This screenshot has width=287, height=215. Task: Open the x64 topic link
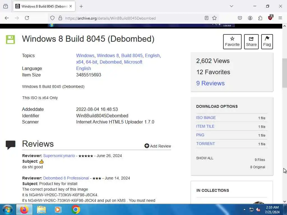(80, 62)
